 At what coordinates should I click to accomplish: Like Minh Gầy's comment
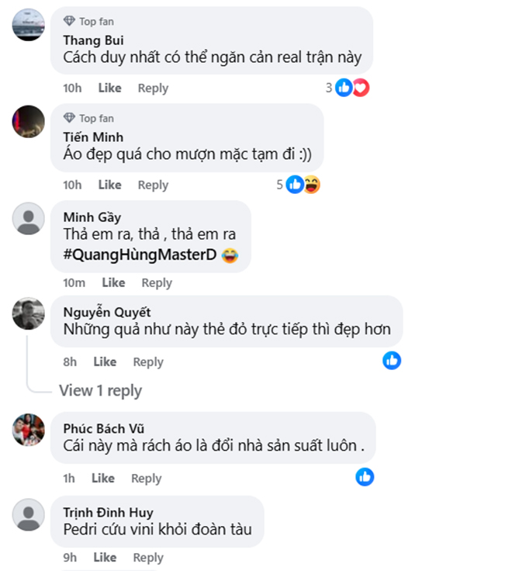[113, 282]
